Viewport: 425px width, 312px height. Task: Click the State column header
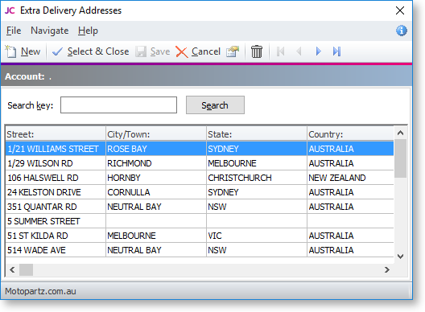[257, 134]
